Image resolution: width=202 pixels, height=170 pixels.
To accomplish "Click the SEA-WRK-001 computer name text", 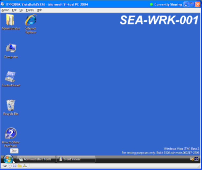I will (159, 20).
